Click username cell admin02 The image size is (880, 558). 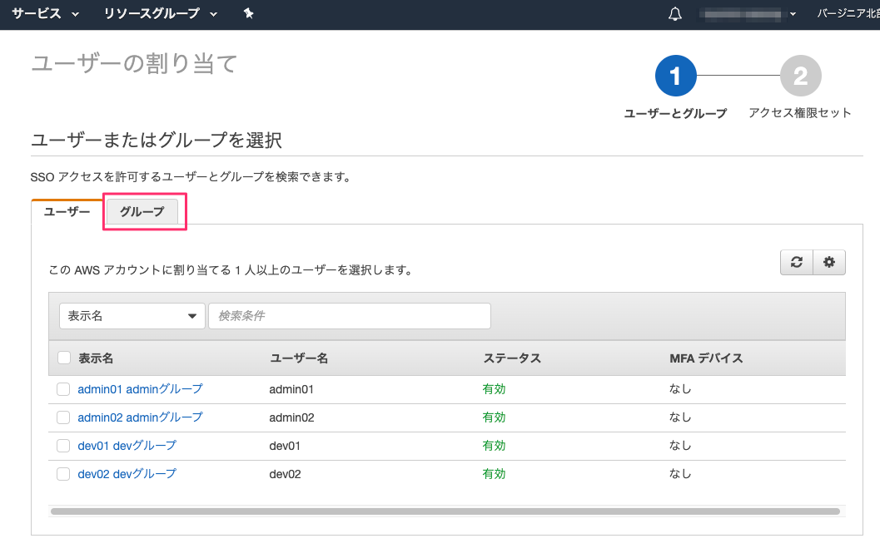coord(292,417)
